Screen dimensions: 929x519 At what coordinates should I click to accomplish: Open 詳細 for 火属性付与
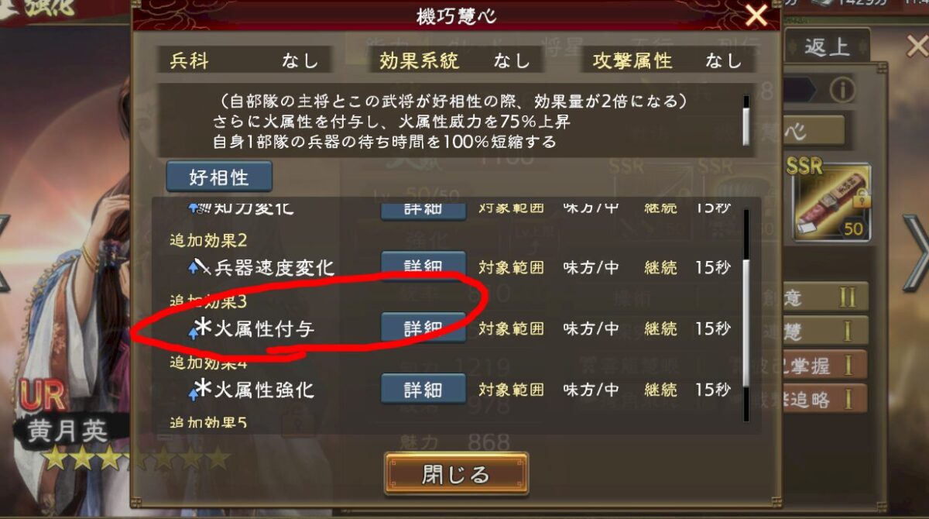click(423, 328)
